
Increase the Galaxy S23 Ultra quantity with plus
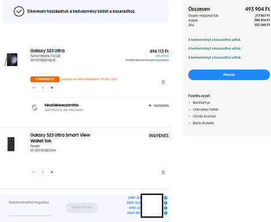52,88
